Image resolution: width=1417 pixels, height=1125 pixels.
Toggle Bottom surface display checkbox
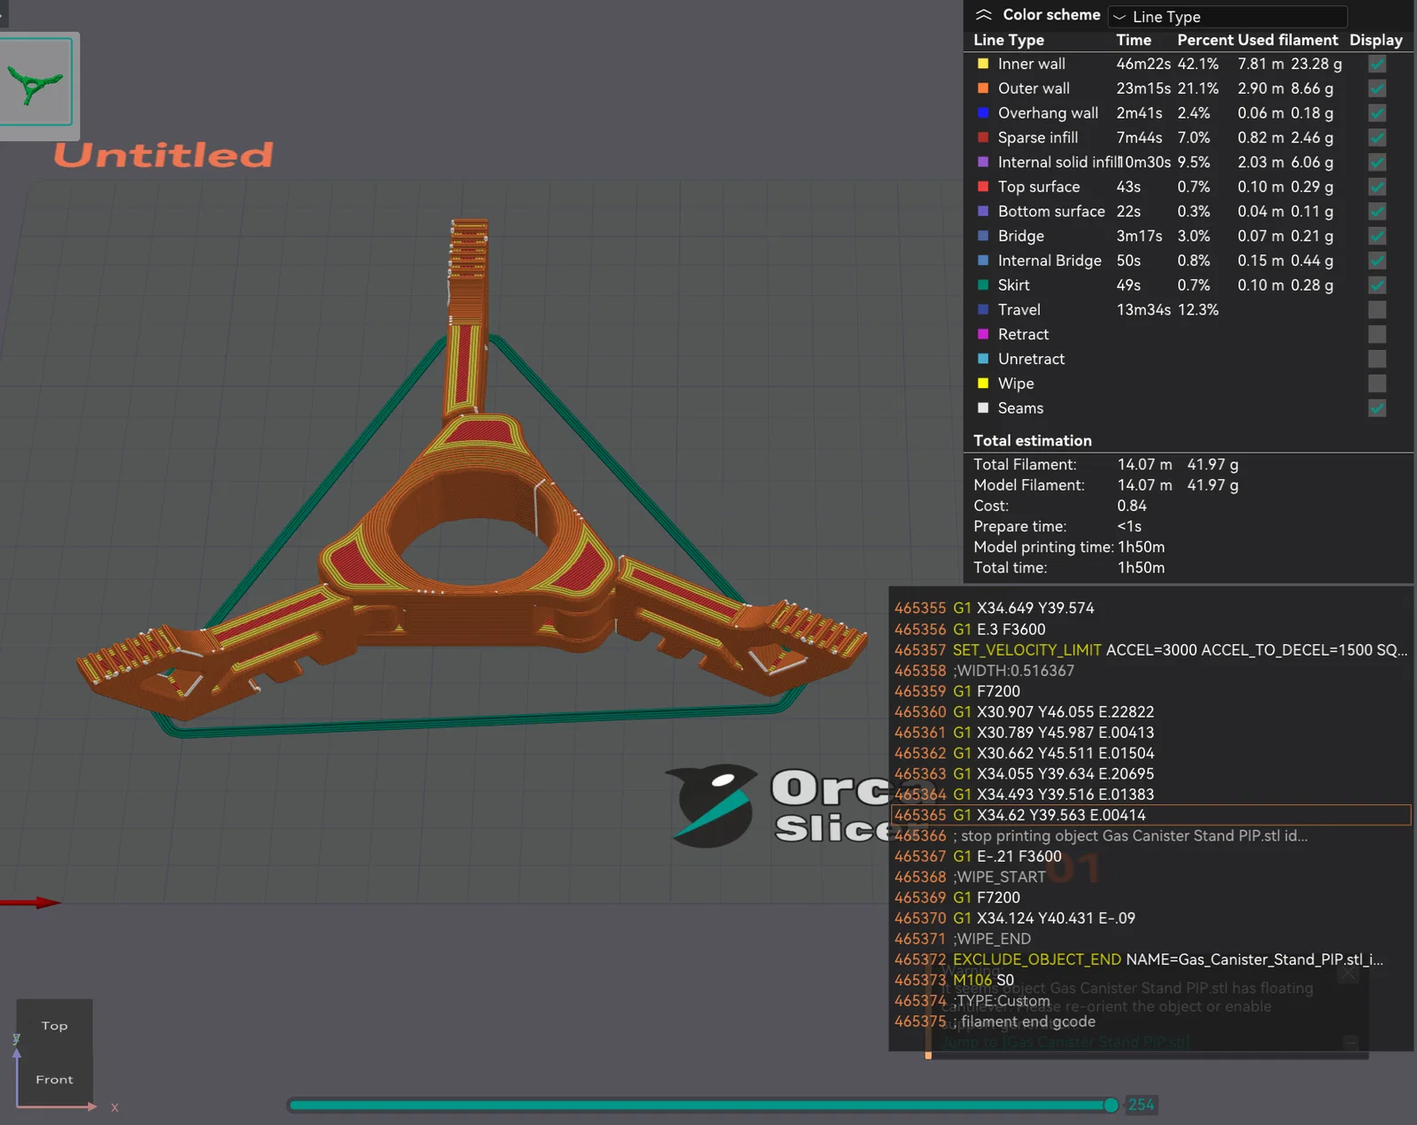[1376, 211]
